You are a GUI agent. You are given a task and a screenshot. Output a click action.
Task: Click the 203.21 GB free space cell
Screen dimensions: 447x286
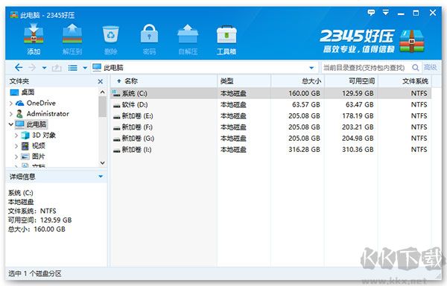[x=358, y=127]
